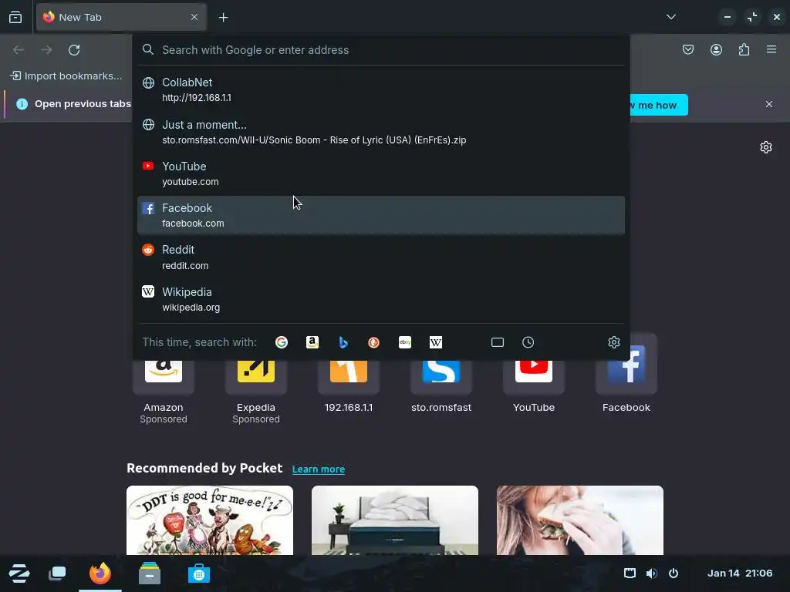Open the Jan 14 21:06 clock calendar
The height and width of the screenshot is (592, 790).
coord(740,573)
